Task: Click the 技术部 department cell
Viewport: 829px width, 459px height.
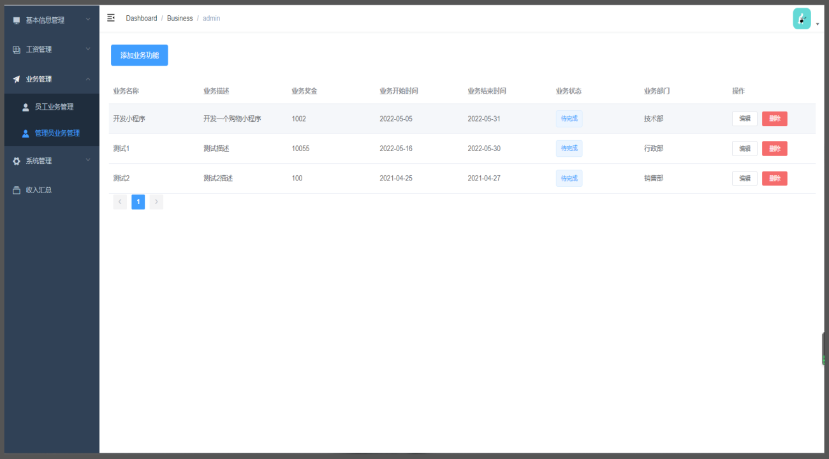Action: (654, 119)
